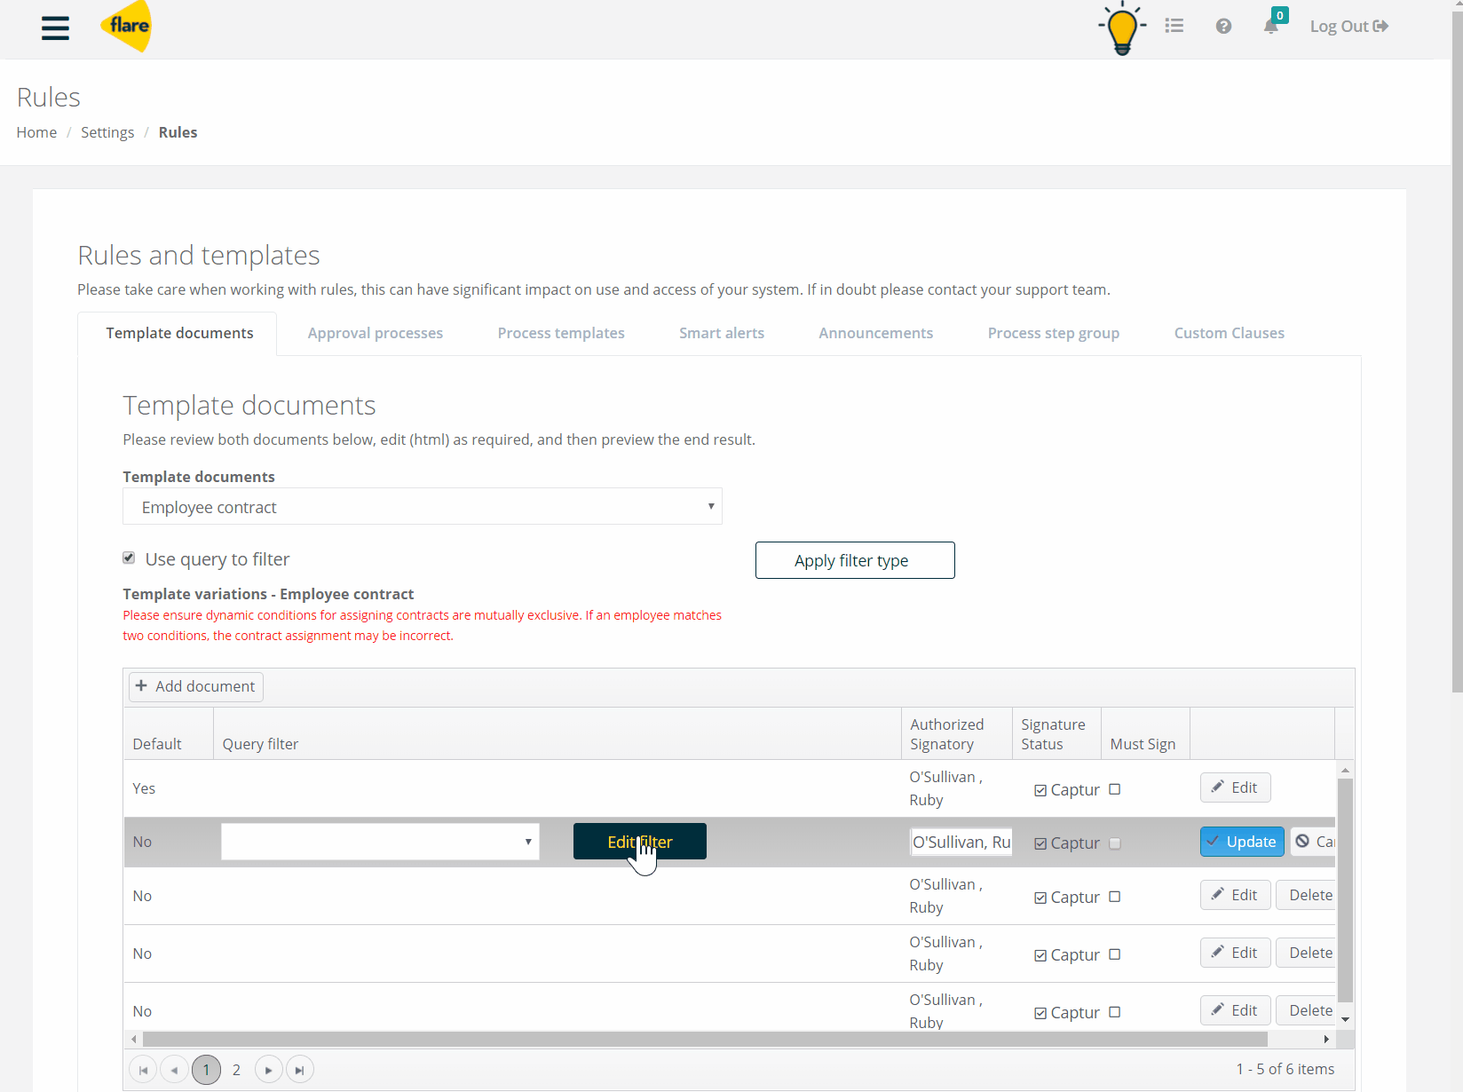Go to next page of the grid
This screenshot has height=1092, width=1463.
click(x=268, y=1070)
